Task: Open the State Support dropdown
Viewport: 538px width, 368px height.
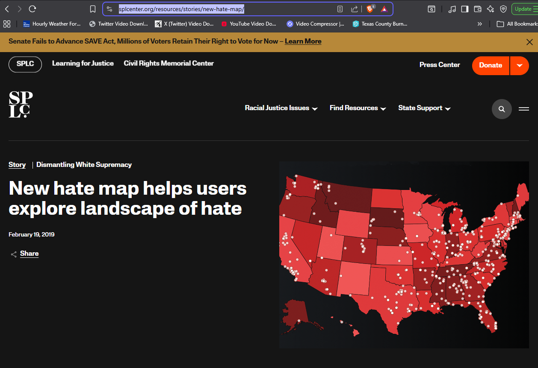Action: 424,108
